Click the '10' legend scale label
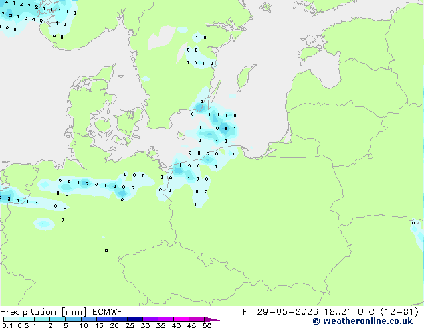Viewport: 424px width, 328px height. click(x=84, y=325)
